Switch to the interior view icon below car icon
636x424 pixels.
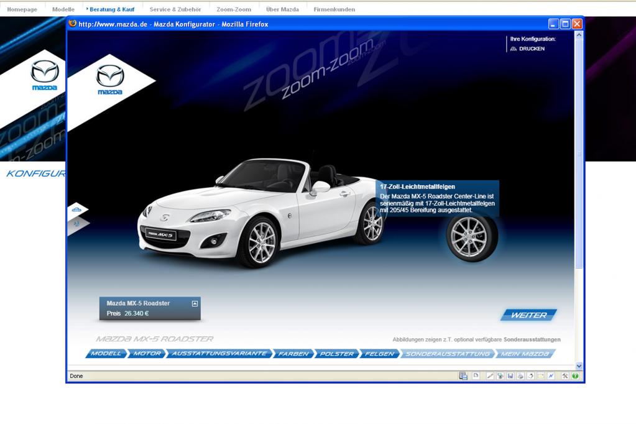point(76,224)
